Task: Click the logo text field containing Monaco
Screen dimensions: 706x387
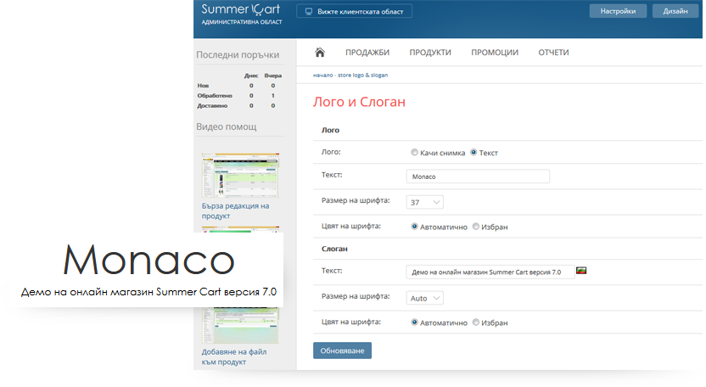Action: (x=478, y=177)
